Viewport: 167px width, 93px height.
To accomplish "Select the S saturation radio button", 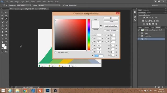I will 92,38.
